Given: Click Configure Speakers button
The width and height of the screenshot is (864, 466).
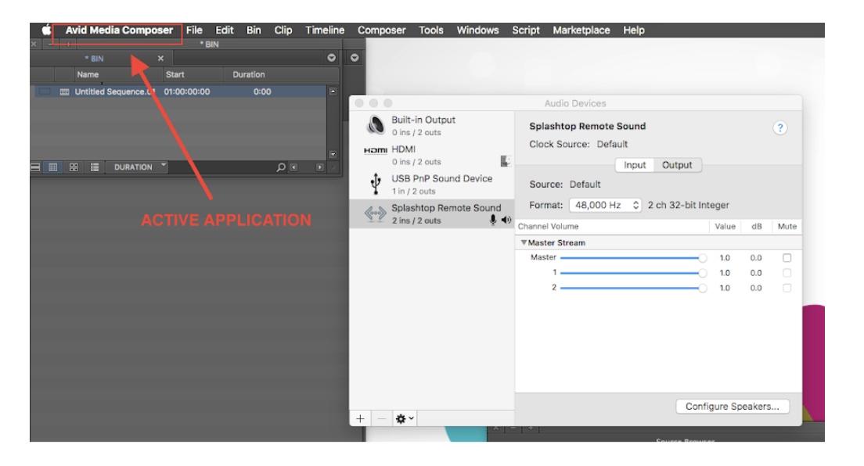Looking at the screenshot, I should coord(733,407).
